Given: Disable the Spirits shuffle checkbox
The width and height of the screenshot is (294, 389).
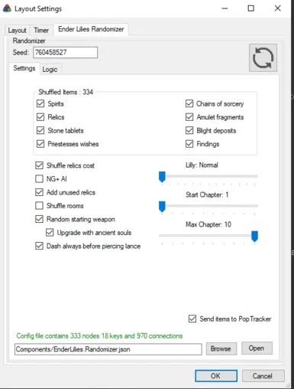Looking at the screenshot, I should click(40, 103).
